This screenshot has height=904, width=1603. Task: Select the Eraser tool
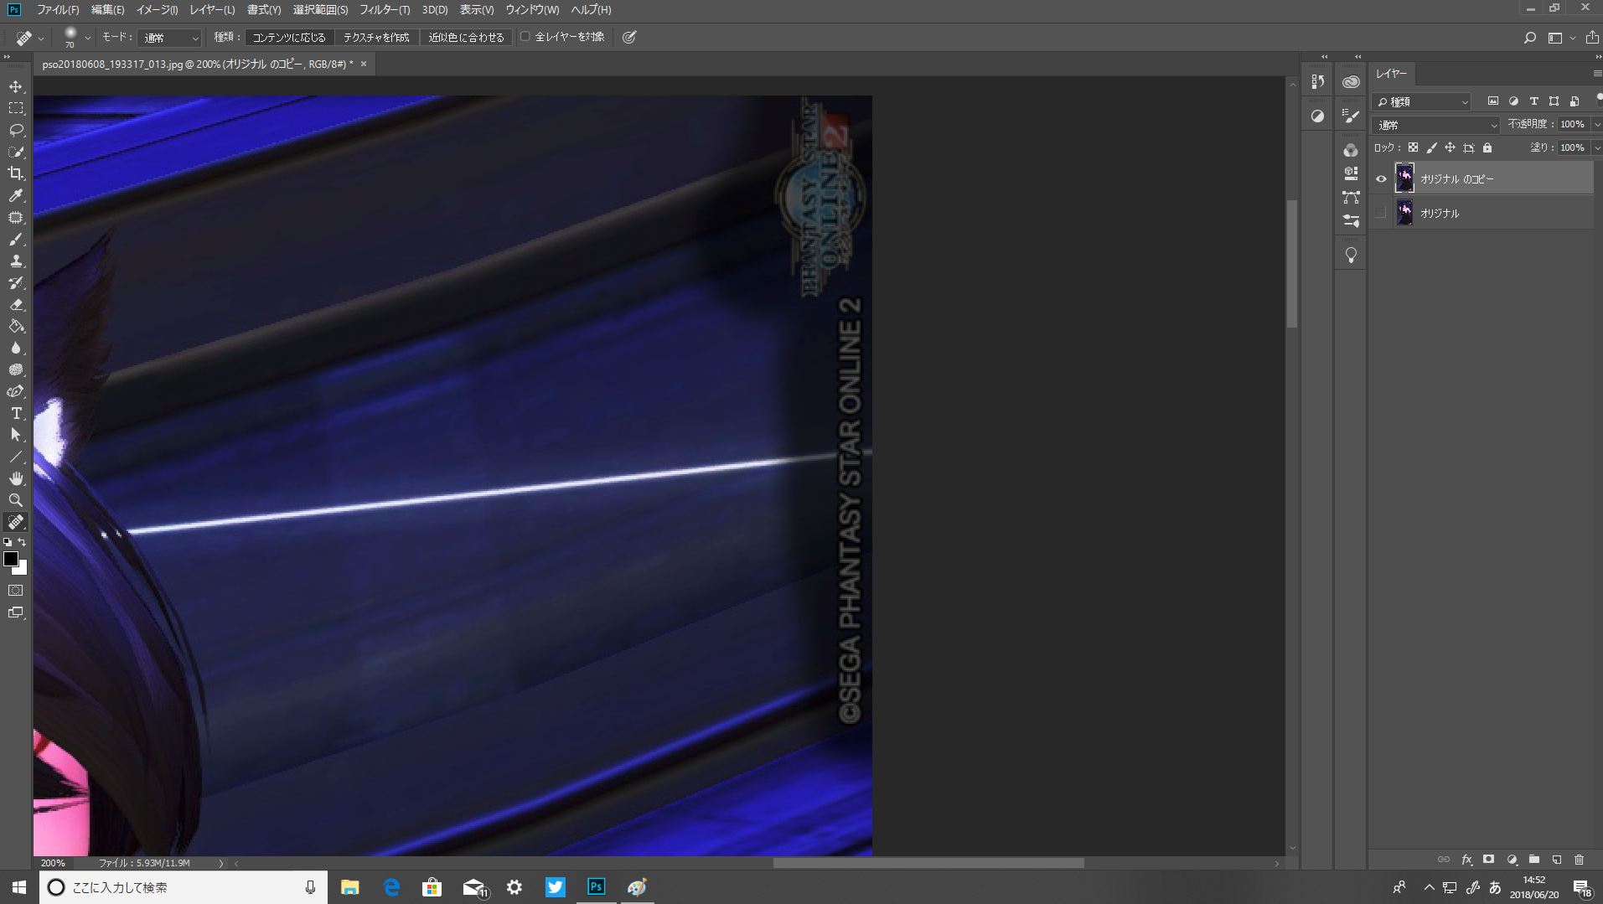point(16,305)
